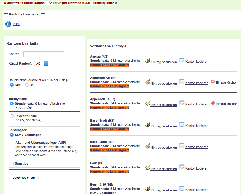The height and width of the screenshot is (194, 241).
Task: Click the blue info Hilfe icon
Action: (8, 24)
